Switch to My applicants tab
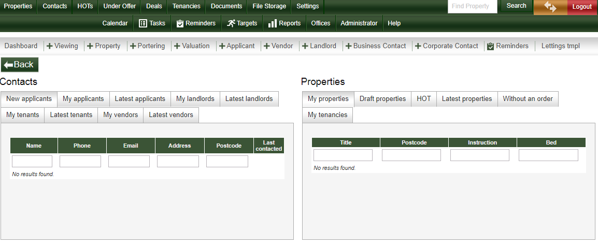Viewport: 598px width, 245px height. pyautogui.click(x=83, y=99)
